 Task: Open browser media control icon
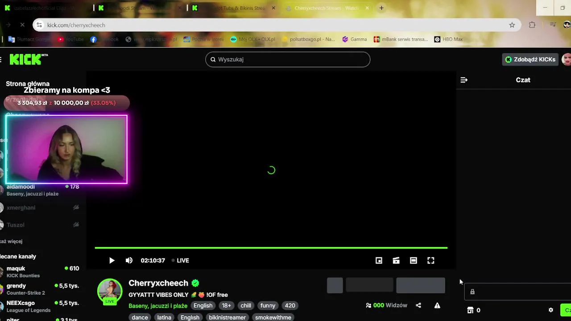[553, 25]
